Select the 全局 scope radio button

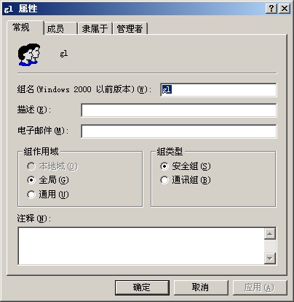pyautogui.click(x=31, y=180)
